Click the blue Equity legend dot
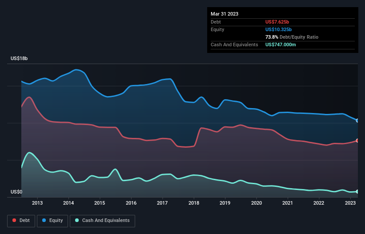The width and height of the screenshot is (365, 234). click(x=44, y=220)
